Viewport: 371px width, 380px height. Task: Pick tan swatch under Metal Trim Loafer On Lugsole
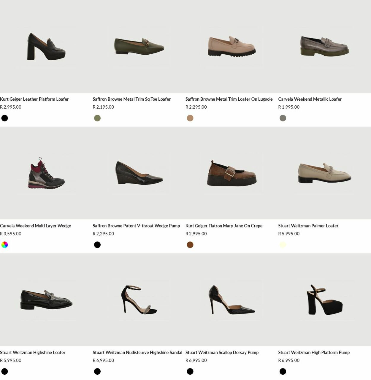[190, 118]
